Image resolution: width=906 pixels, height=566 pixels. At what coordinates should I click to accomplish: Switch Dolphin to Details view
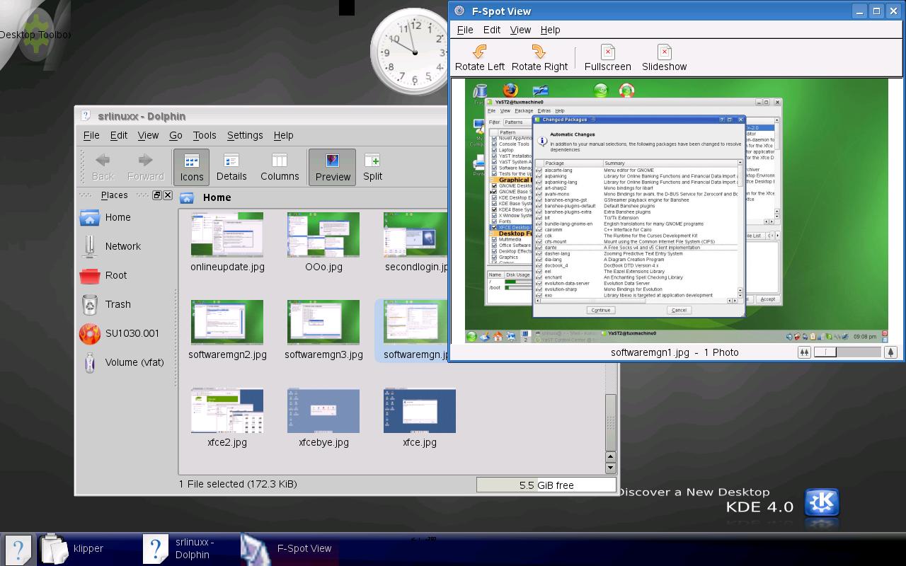pyautogui.click(x=231, y=168)
